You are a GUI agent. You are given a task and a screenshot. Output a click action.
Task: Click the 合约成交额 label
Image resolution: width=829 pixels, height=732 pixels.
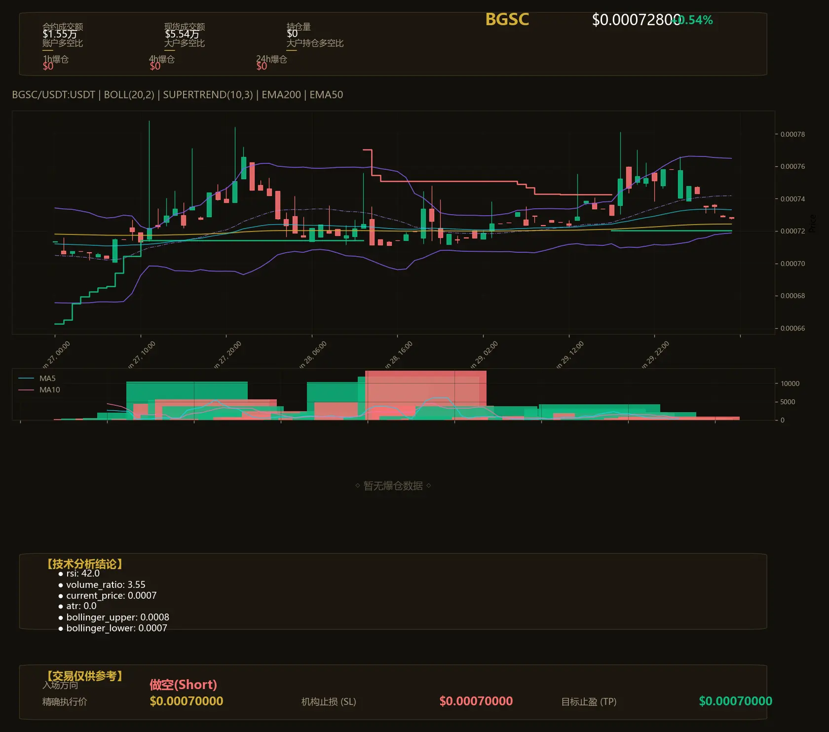(63, 26)
